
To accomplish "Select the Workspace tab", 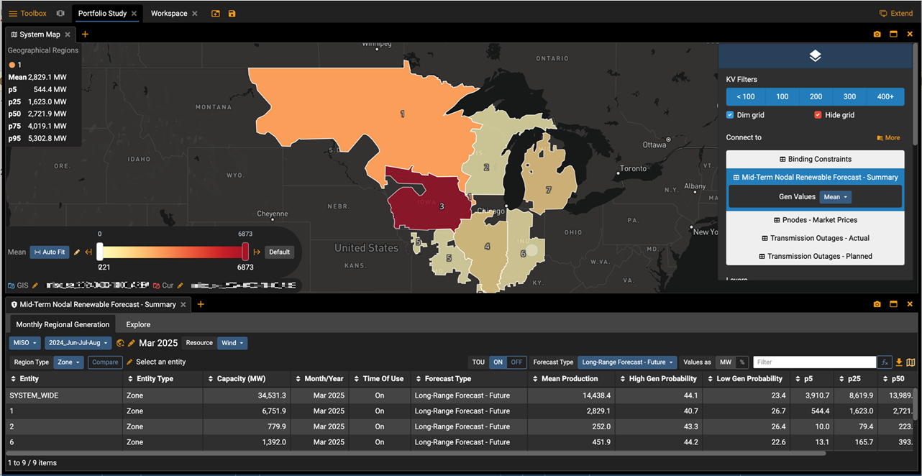I will pos(169,14).
